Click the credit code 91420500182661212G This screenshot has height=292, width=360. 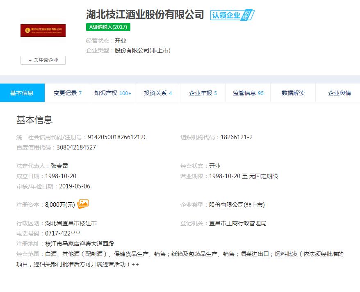[118, 137]
